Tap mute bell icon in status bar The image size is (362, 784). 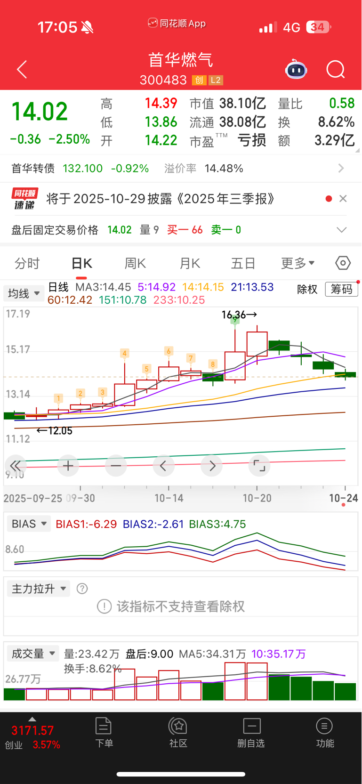pyautogui.click(x=87, y=27)
